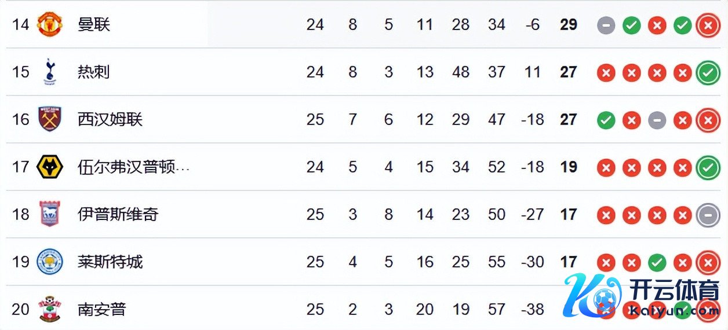Click the Manchester United club crest
The height and width of the screenshot is (330, 728).
click(x=49, y=25)
